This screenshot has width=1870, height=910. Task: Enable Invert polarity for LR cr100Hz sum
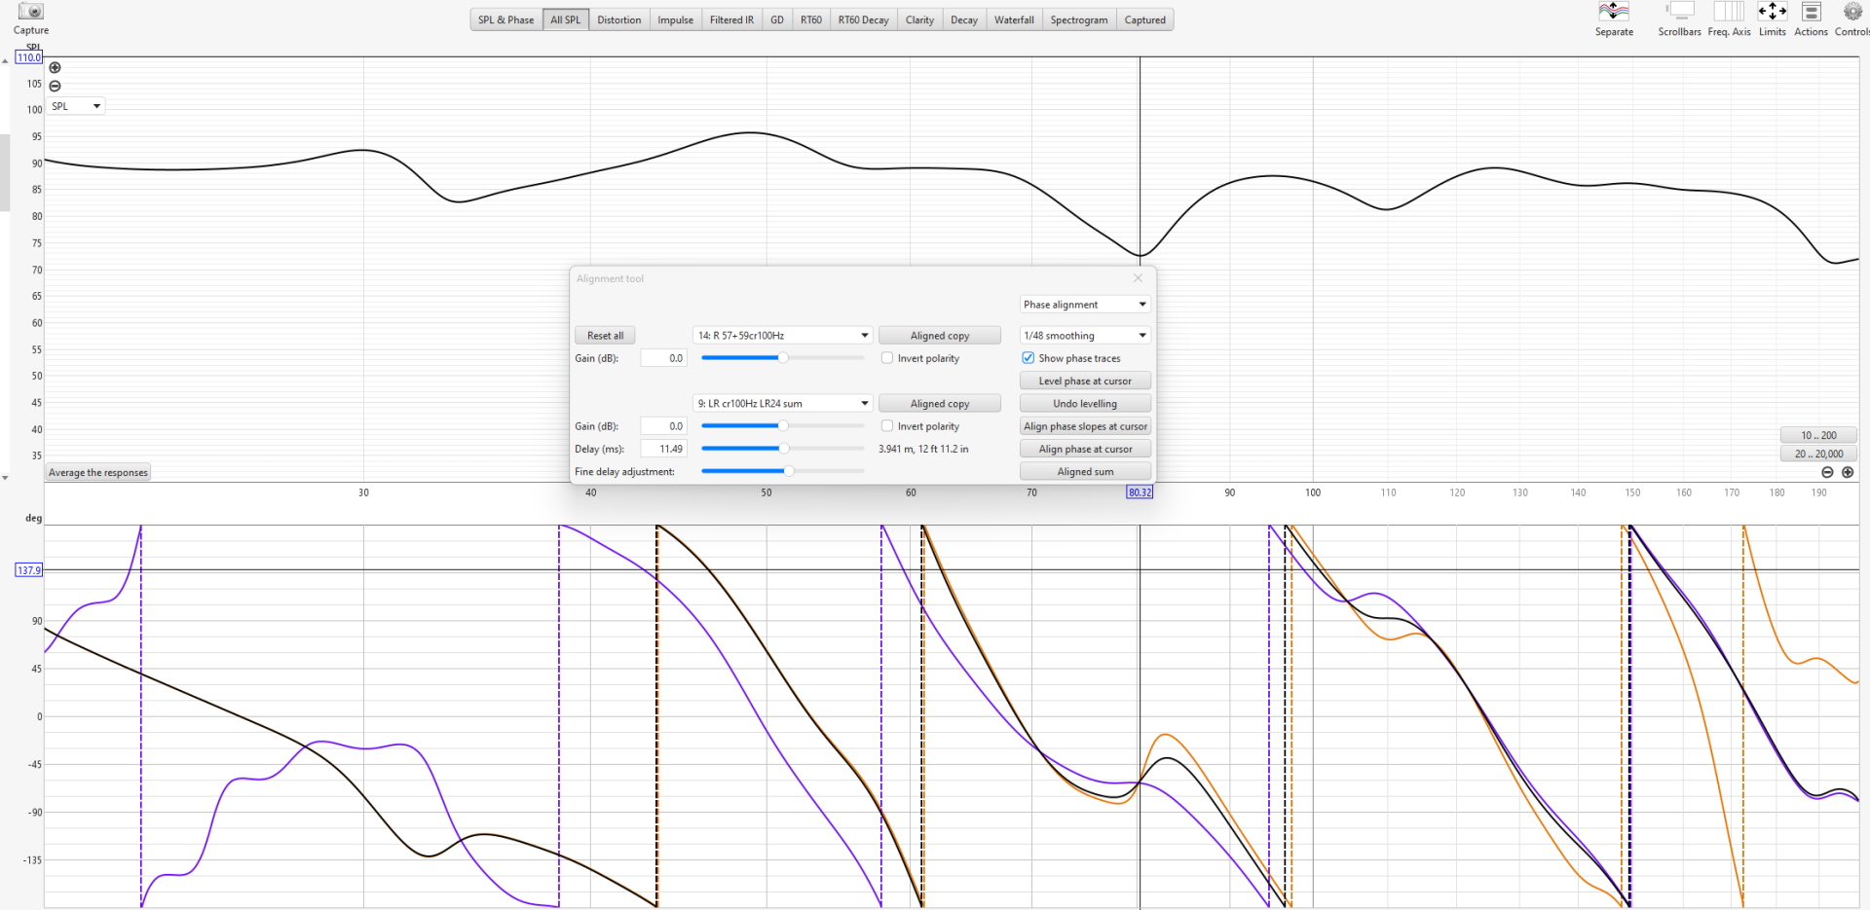pyautogui.click(x=887, y=426)
